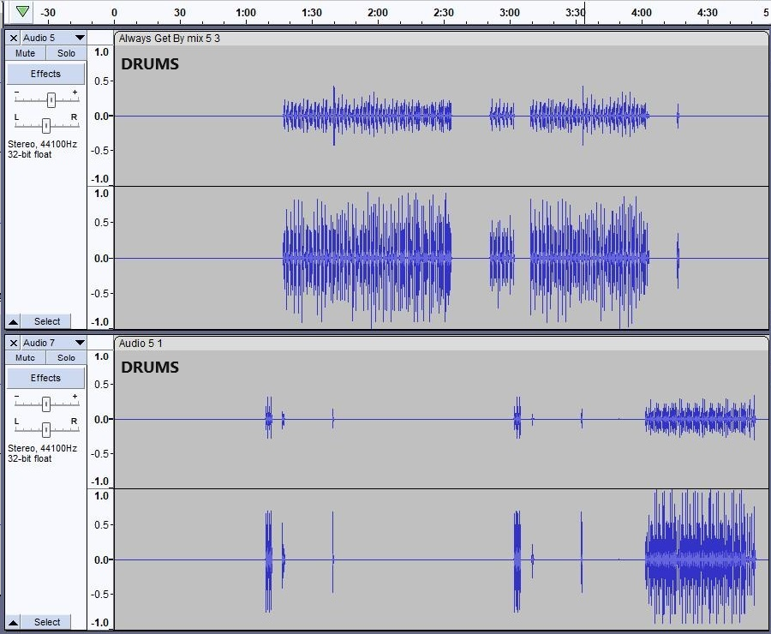Open Effects for the Audio 5 track
This screenshot has width=771, height=634.
[46, 74]
